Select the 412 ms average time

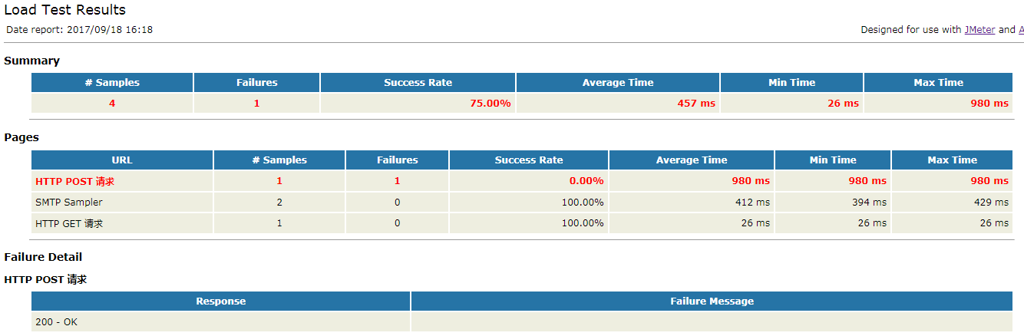pos(751,203)
